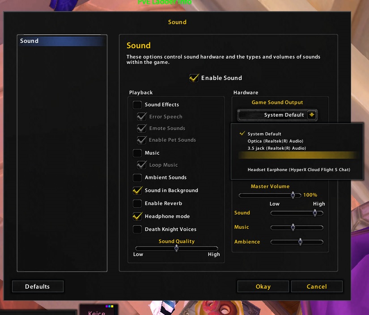Open the System Default output dropdown
The image size is (369, 315).
click(x=277, y=115)
